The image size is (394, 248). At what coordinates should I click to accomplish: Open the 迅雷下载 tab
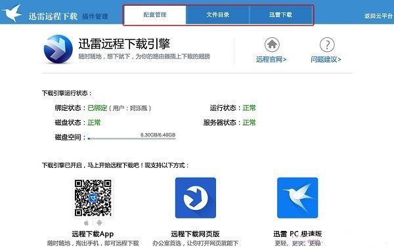[281, 15]
